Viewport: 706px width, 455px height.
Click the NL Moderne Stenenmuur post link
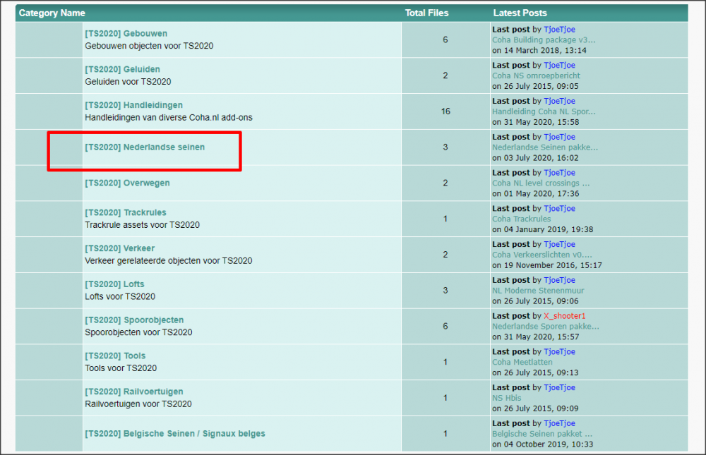tap(538, 291)
